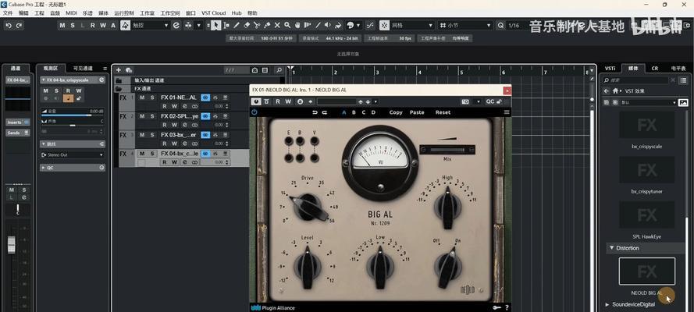Select the Split scissors tool
694x312 pixels.
tap(257, 25)
